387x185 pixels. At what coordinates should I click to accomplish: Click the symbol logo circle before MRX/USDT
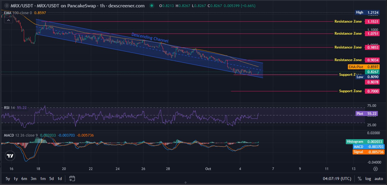click(x=6, y=6)
